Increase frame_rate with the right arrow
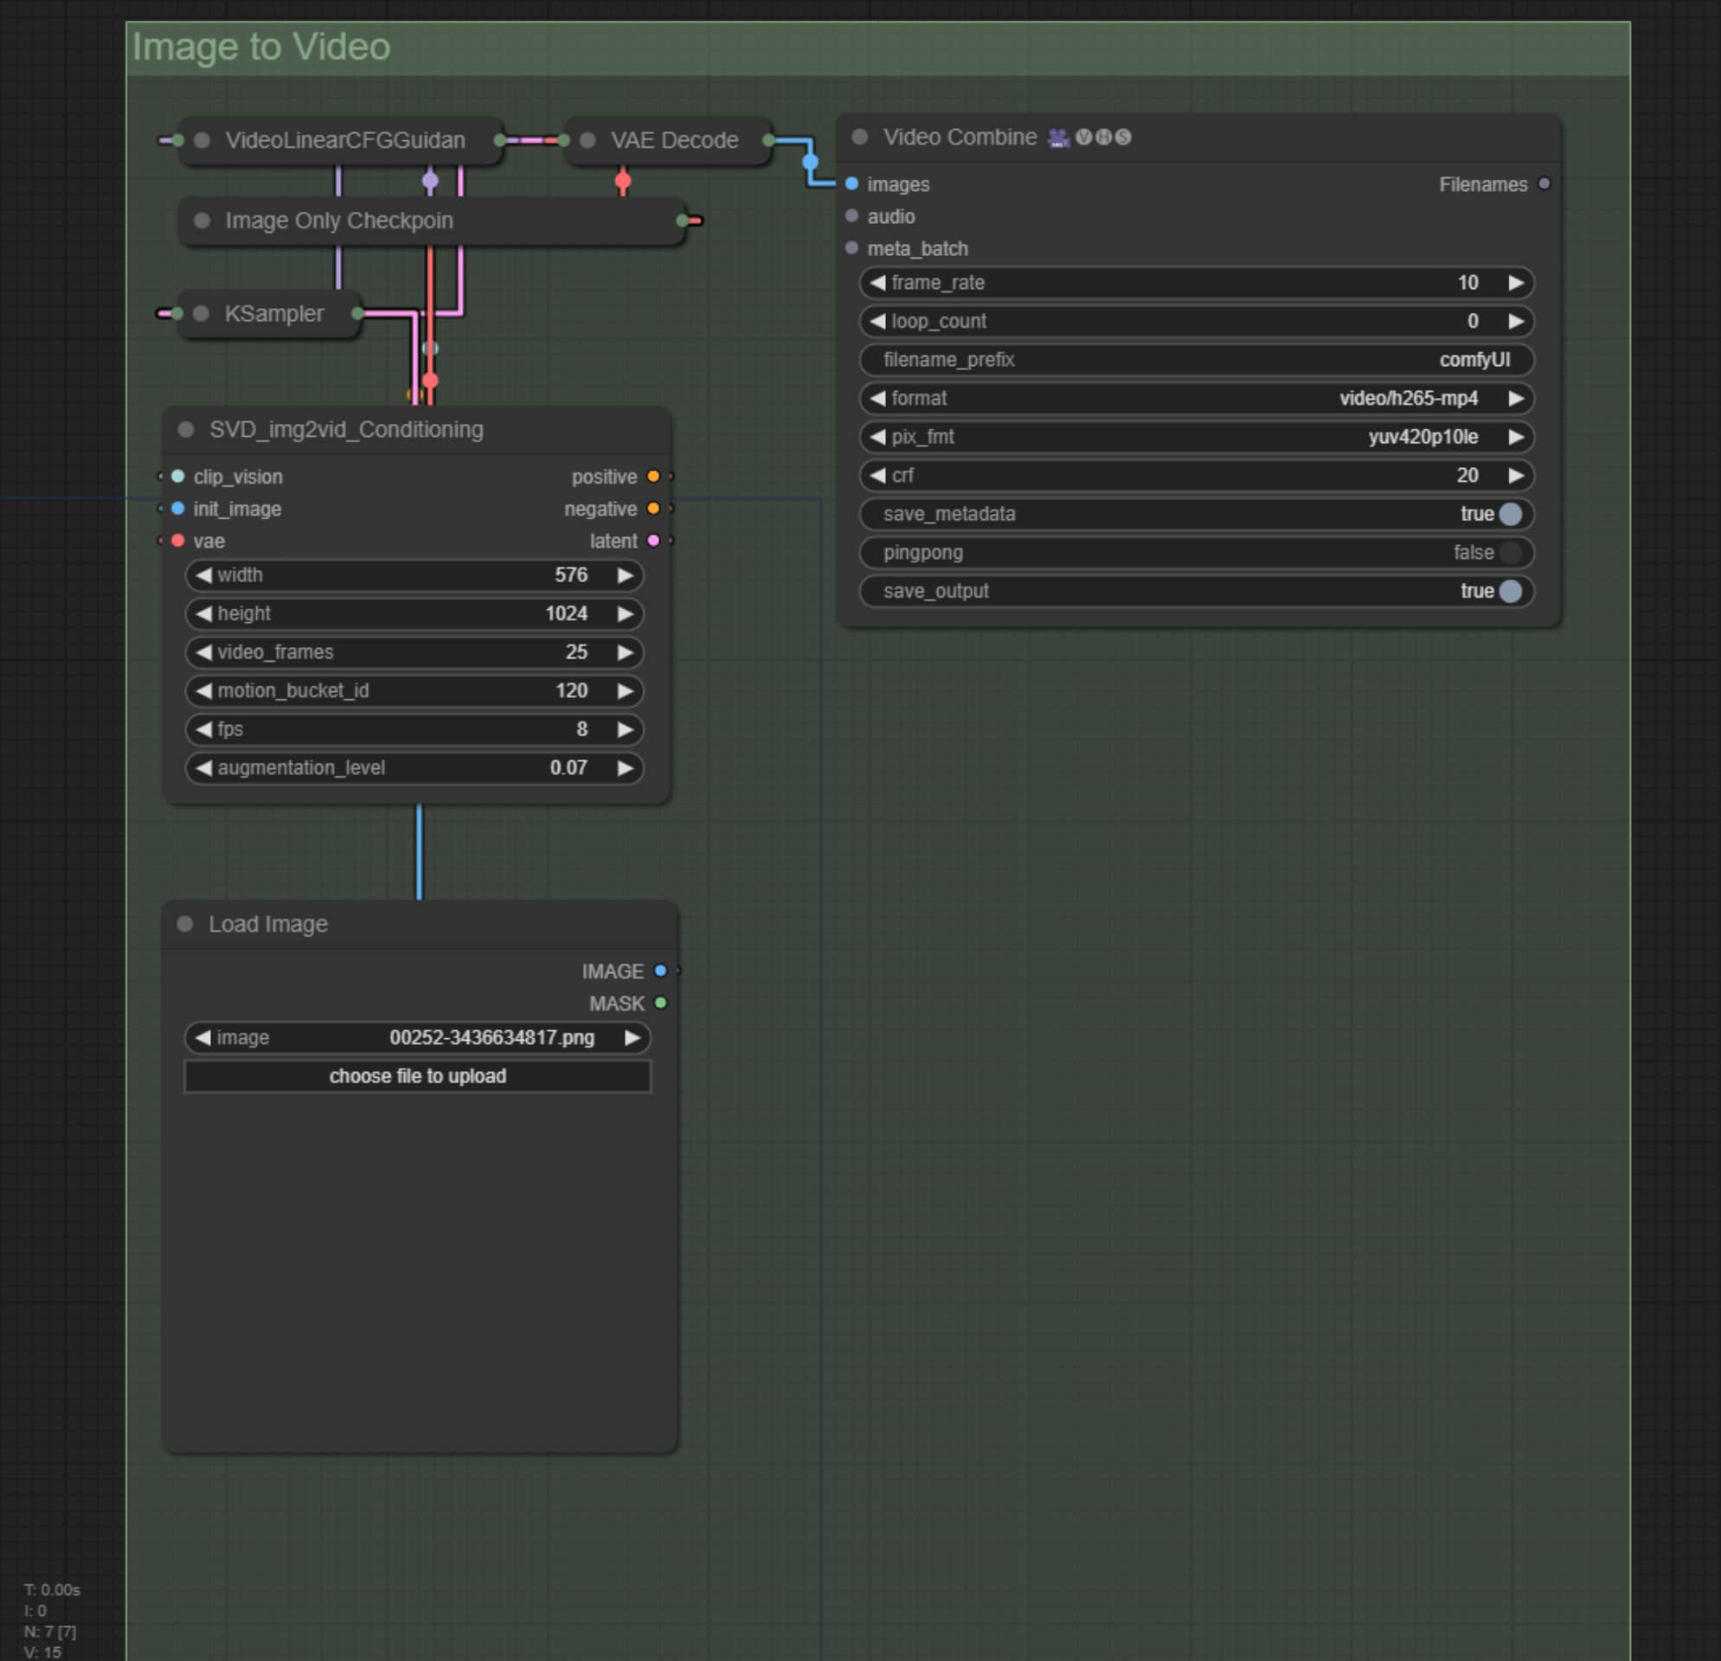Viewport: 1721px width, 1661px height. point(1516,283)
